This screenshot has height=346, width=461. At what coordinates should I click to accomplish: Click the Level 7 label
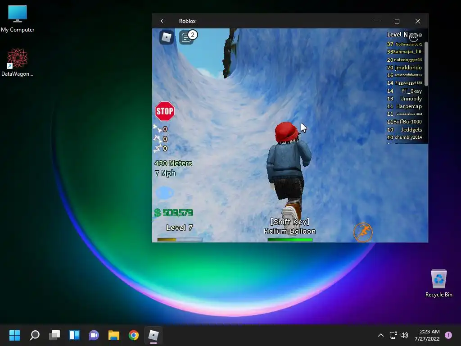click(179, 228)
